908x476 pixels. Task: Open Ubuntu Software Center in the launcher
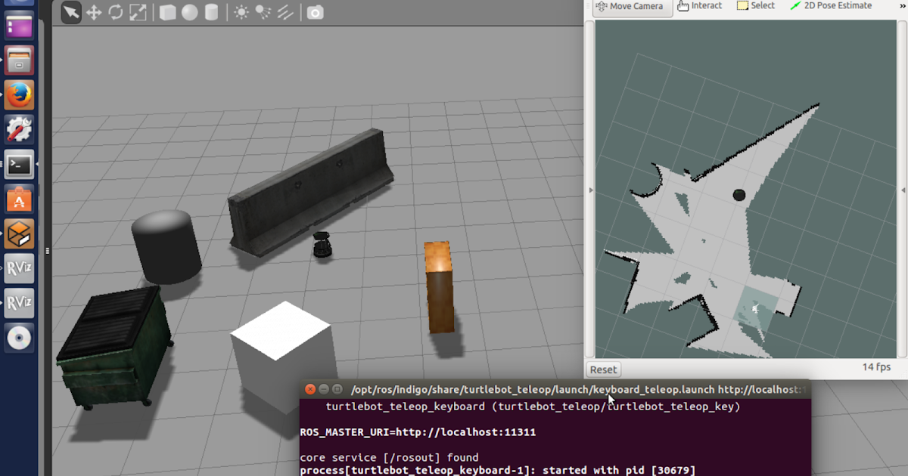click(x=19, y=199)
